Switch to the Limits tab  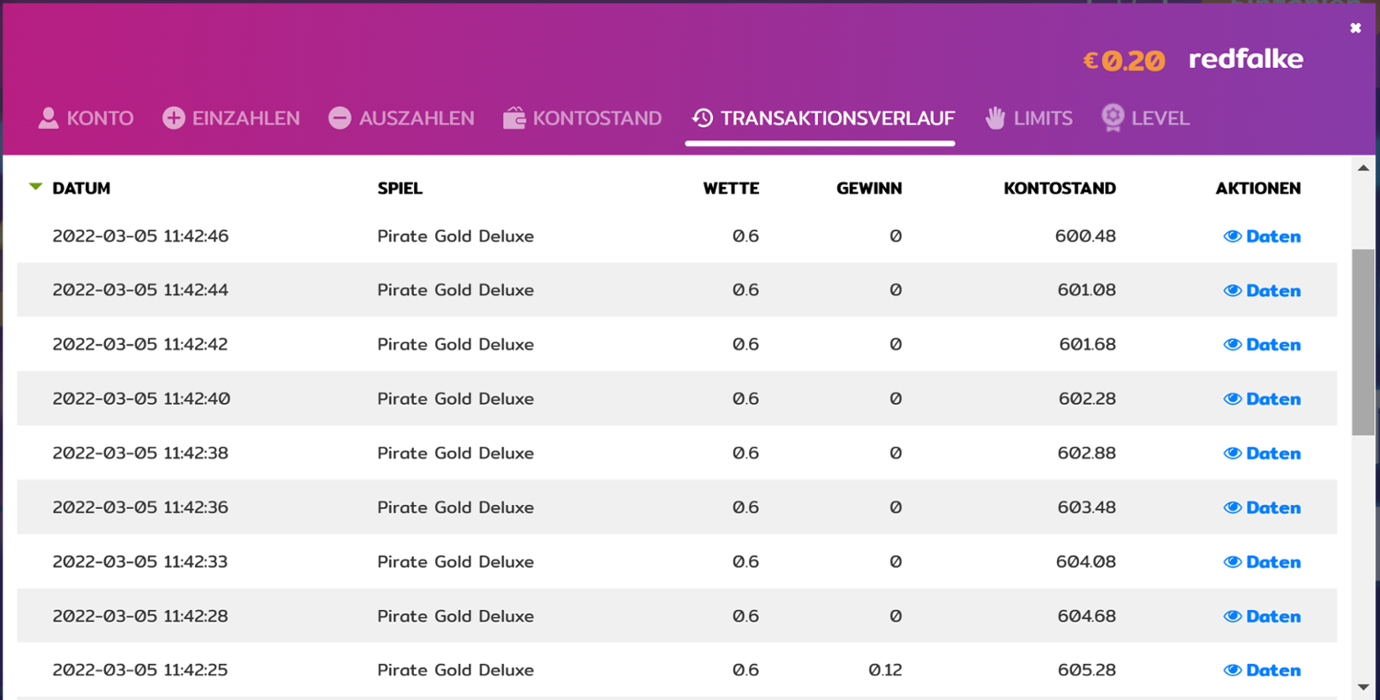point(1042,119)
